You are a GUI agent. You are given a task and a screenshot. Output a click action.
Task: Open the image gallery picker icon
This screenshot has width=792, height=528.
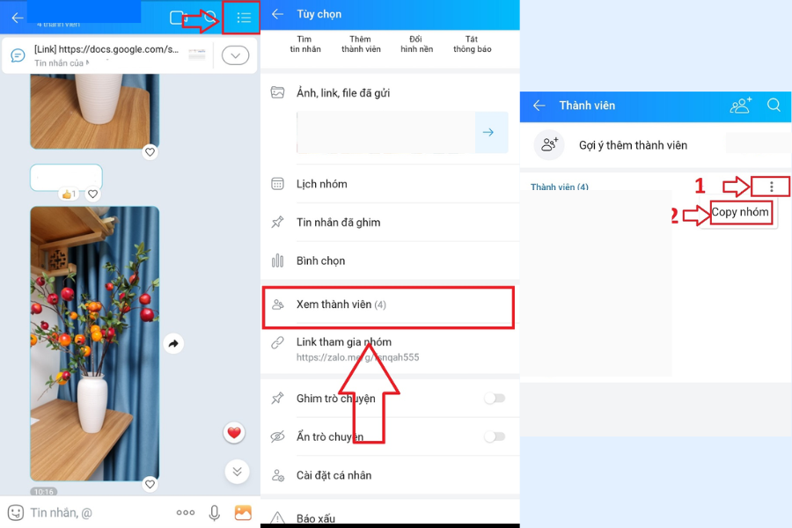(x=243, y=512)
